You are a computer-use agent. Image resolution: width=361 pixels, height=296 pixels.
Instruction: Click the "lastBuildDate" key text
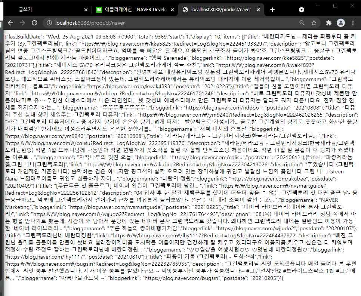(x=25, y=37)
